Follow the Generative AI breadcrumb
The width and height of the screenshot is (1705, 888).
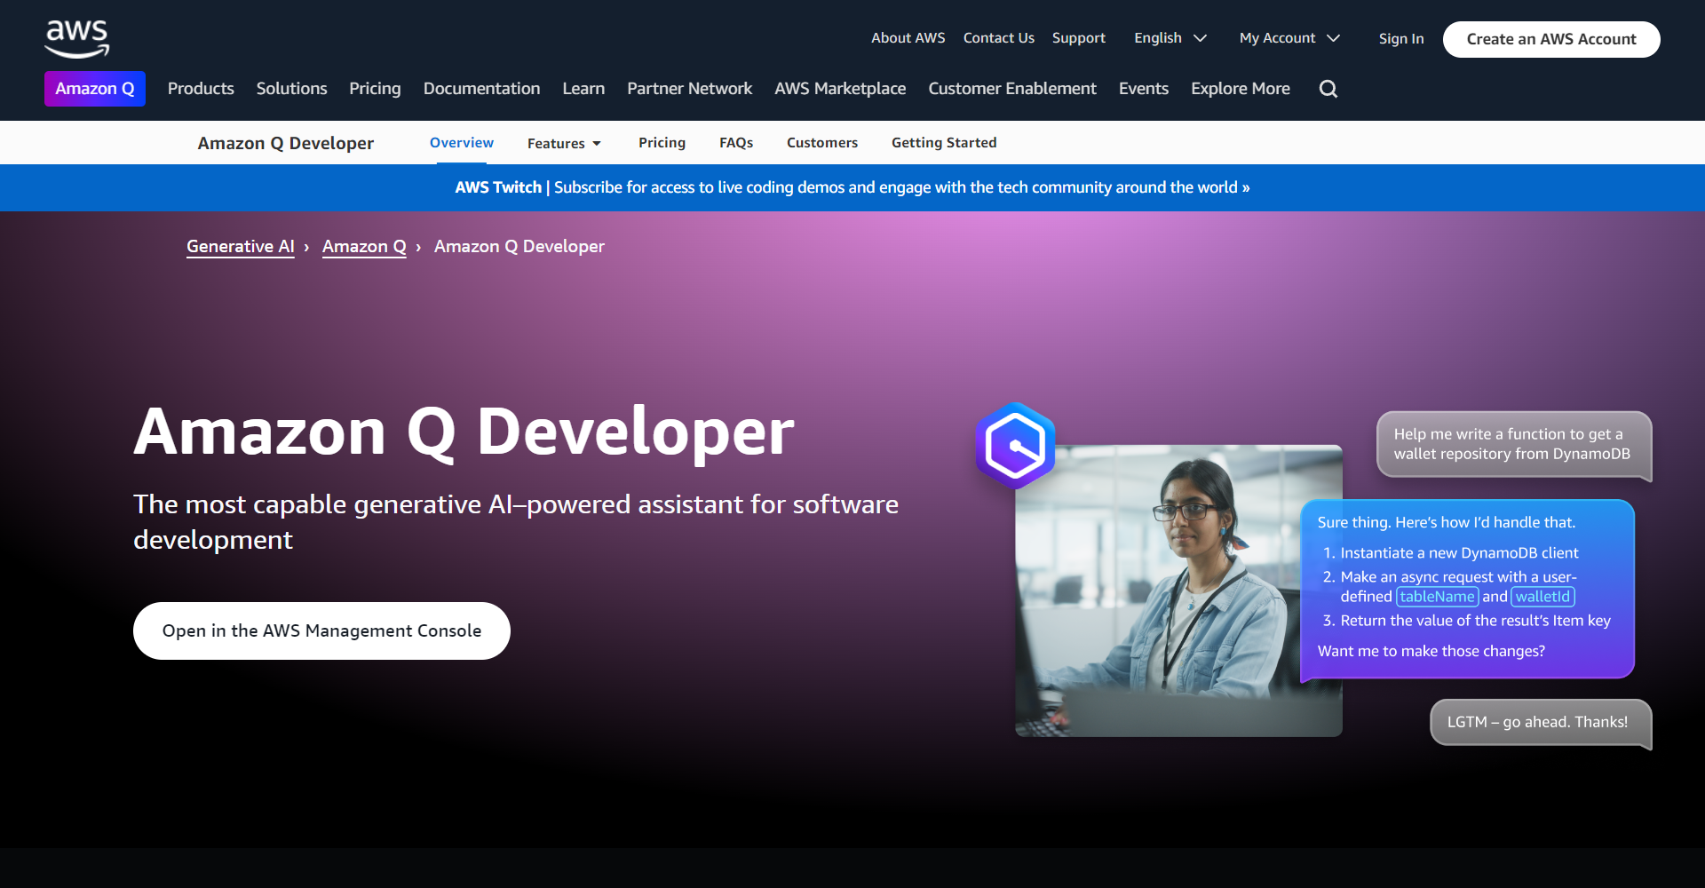pyautogui.click(x=240, y=247)
